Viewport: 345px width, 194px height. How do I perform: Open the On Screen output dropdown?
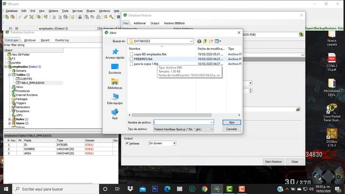pos(162,143)
